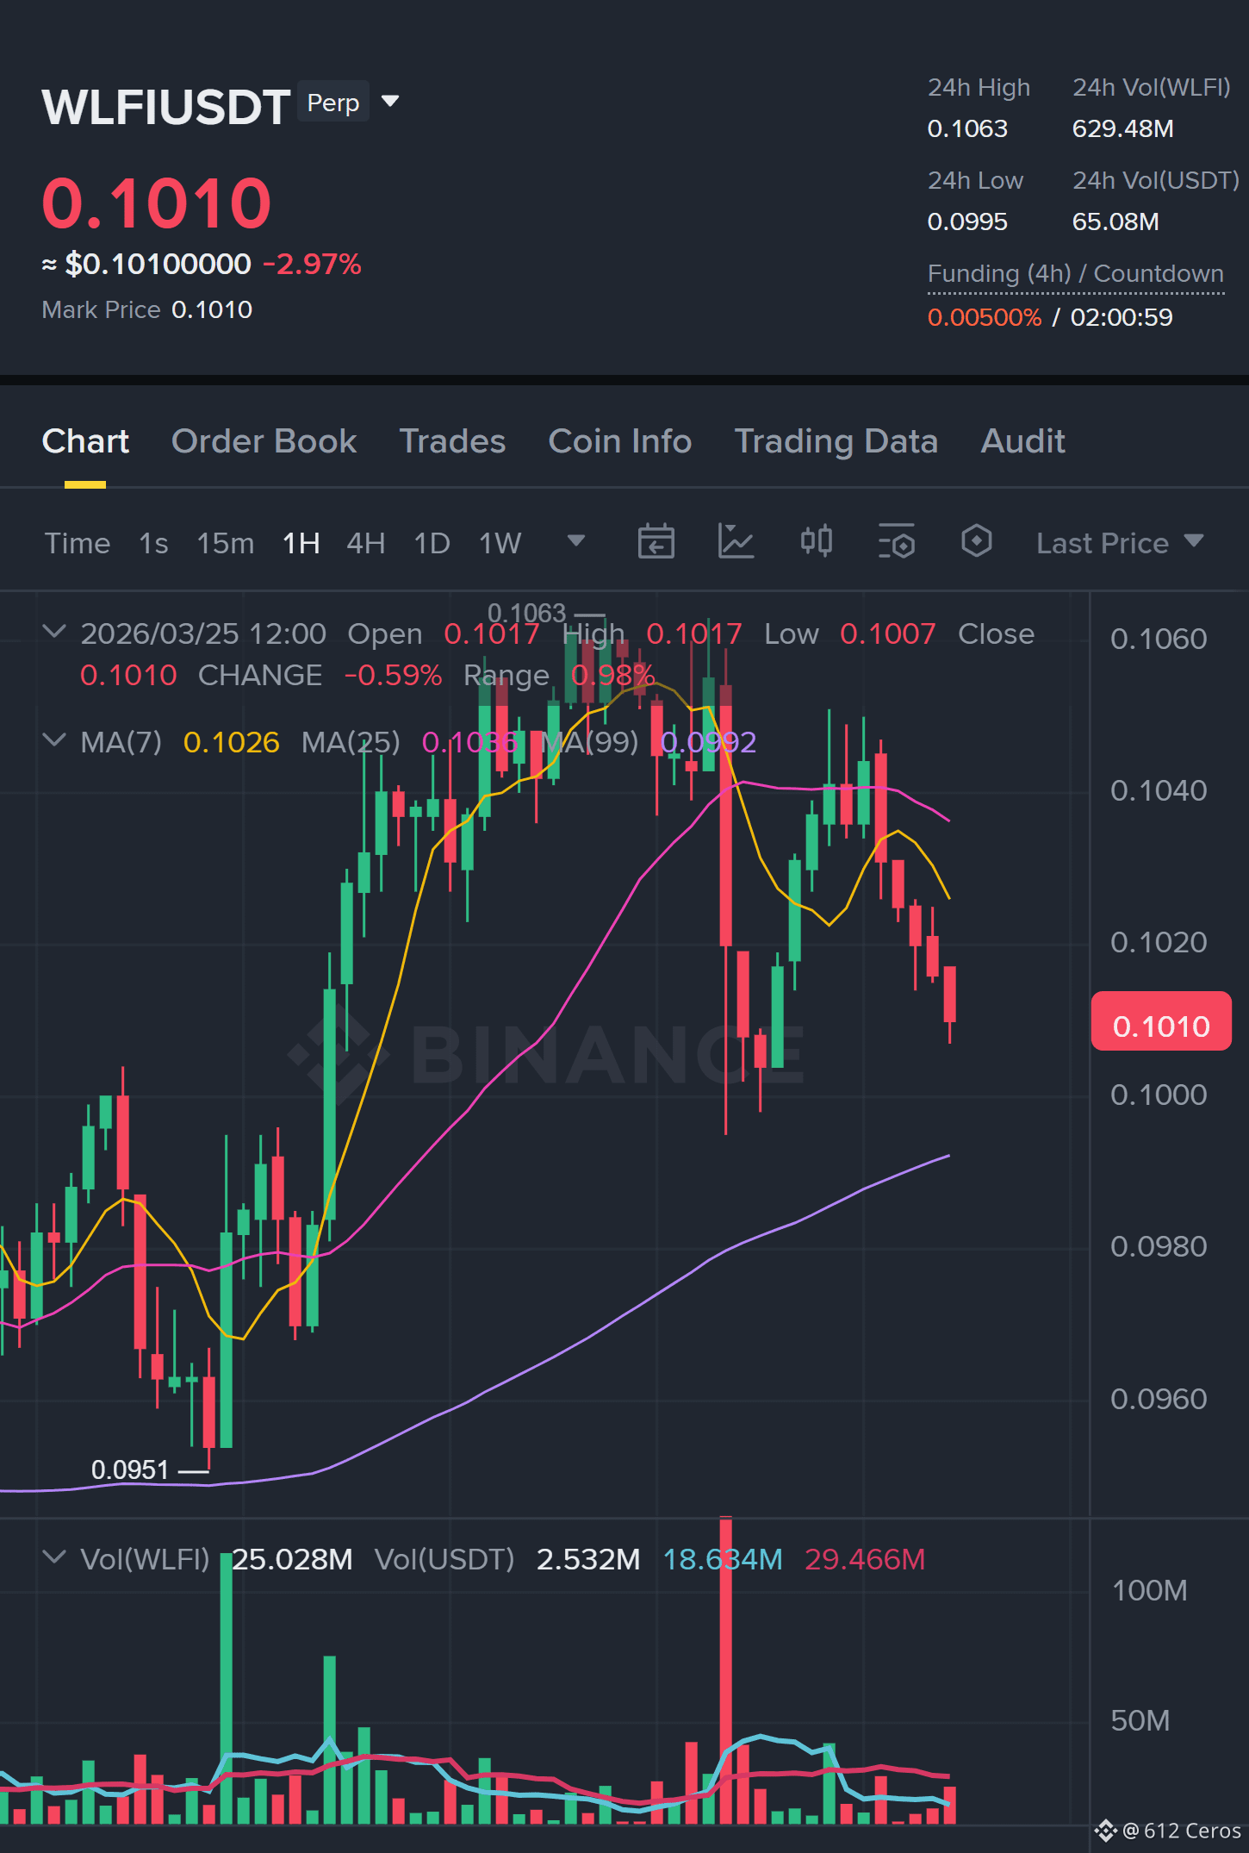1249x1853 pixels.
Task: Select the 4H time interval
Action: (x=365, y=543)
